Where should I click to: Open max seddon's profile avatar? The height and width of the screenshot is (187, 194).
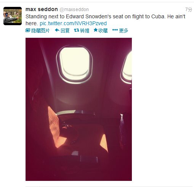tap(13, 16)
